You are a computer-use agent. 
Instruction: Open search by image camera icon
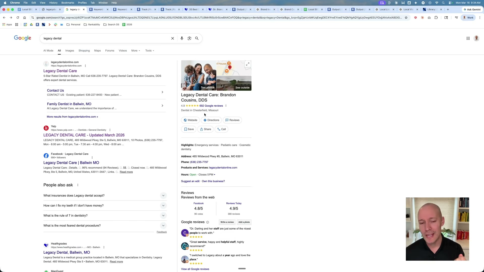tap(189, 38)
